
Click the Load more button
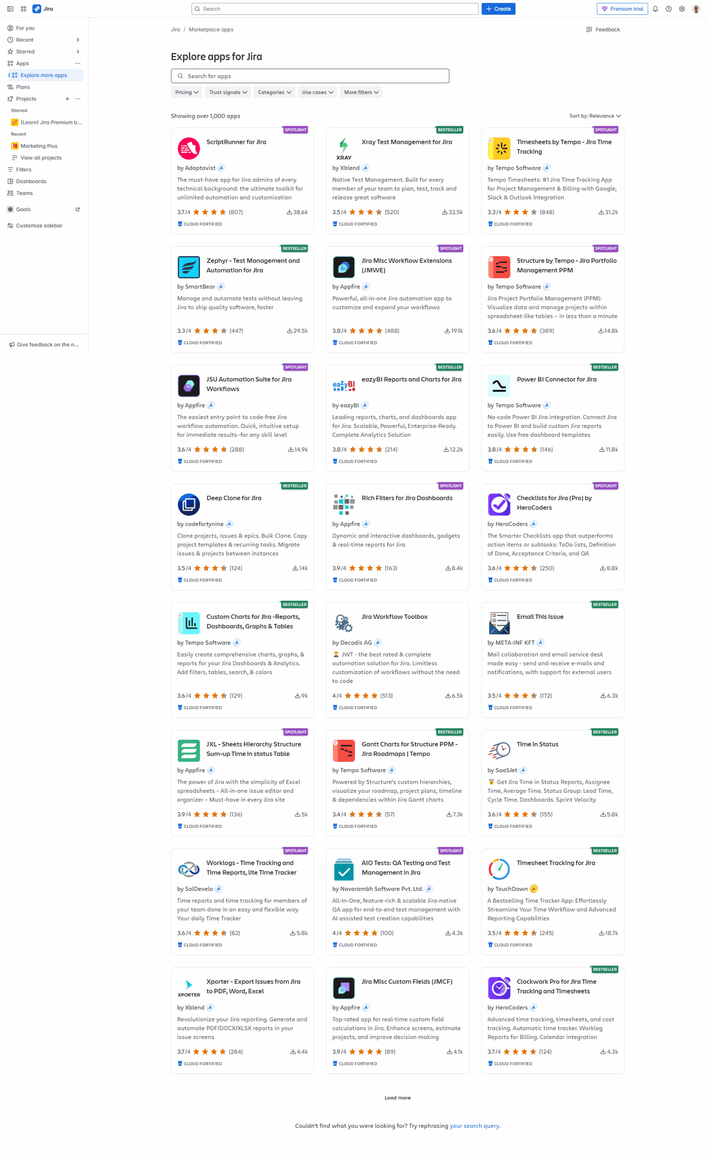coord(397,1098)
